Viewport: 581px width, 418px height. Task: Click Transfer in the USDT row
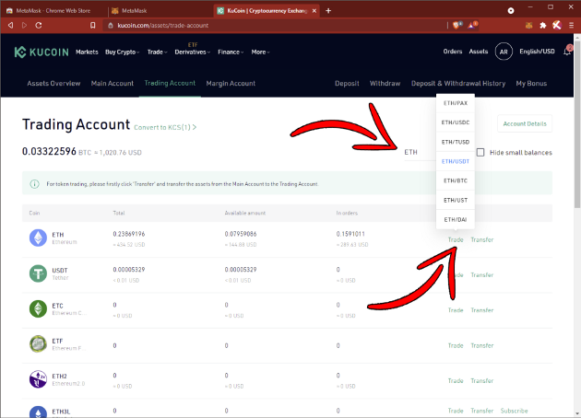(x=482, y=275)
